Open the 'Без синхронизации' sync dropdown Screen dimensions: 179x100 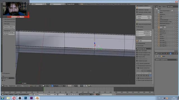click(86, 94)
